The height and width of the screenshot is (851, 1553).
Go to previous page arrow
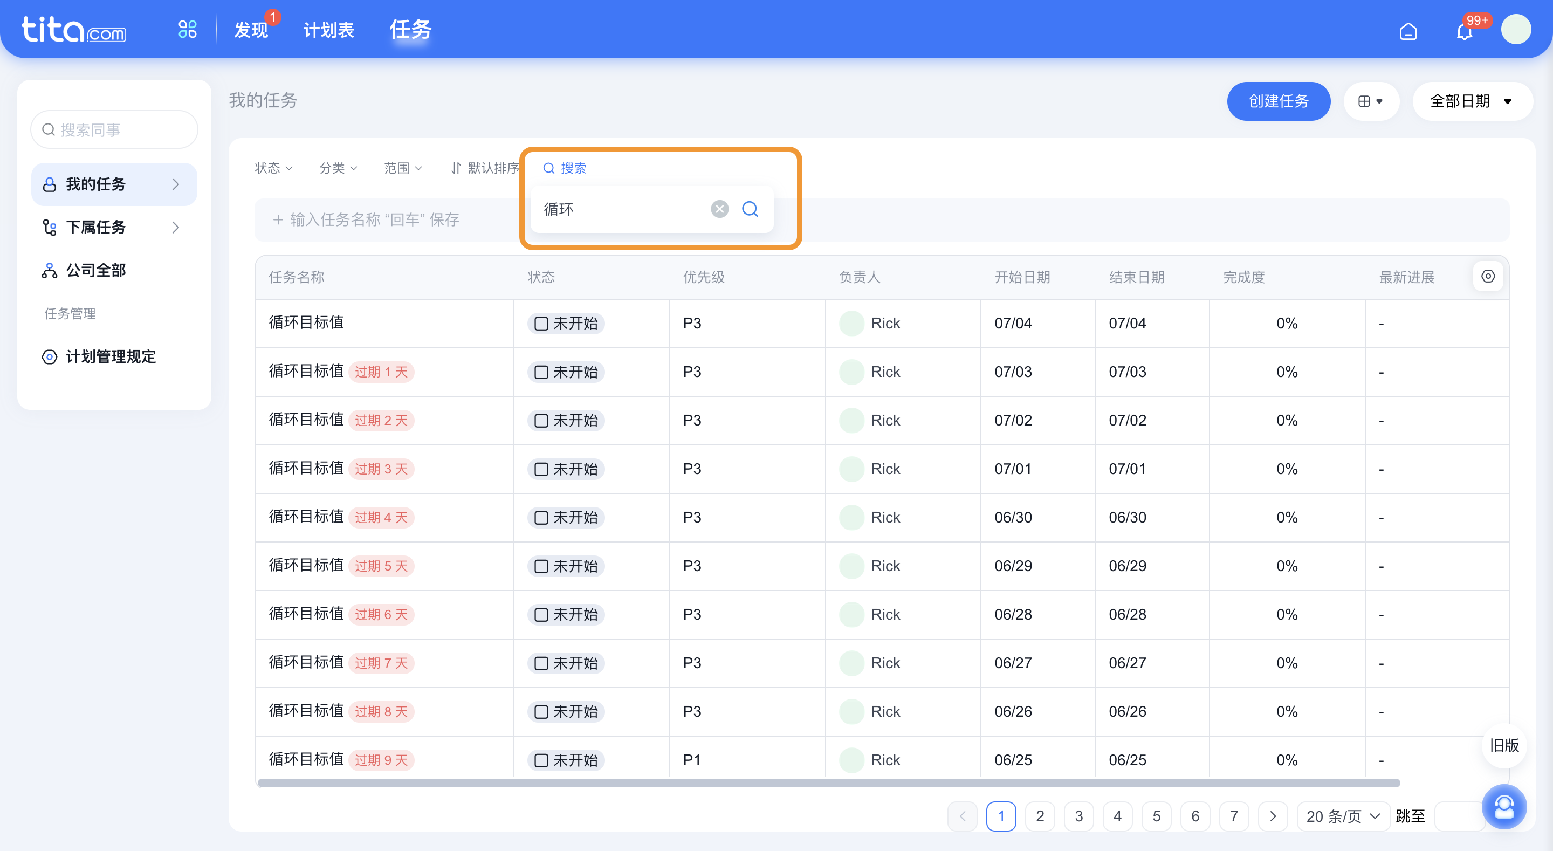coord(963,816)
